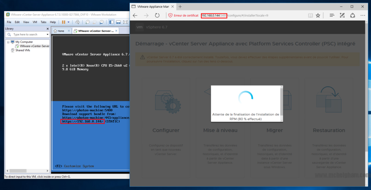Click library scrollbar left arrow
This screenshot has height=190, width=371.
pyautogui.click(x=7, y=170)
